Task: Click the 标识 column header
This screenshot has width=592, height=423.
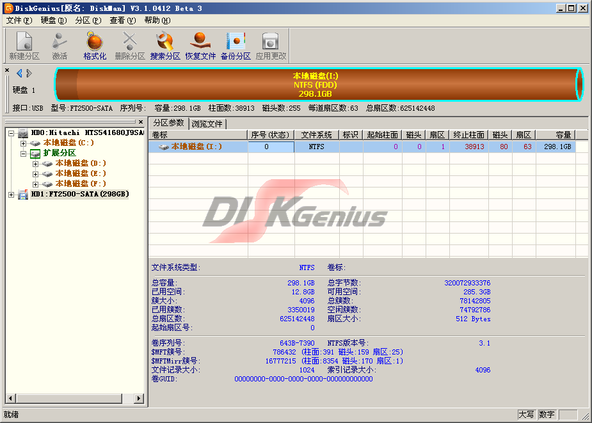Action: (x=351, y=135)
